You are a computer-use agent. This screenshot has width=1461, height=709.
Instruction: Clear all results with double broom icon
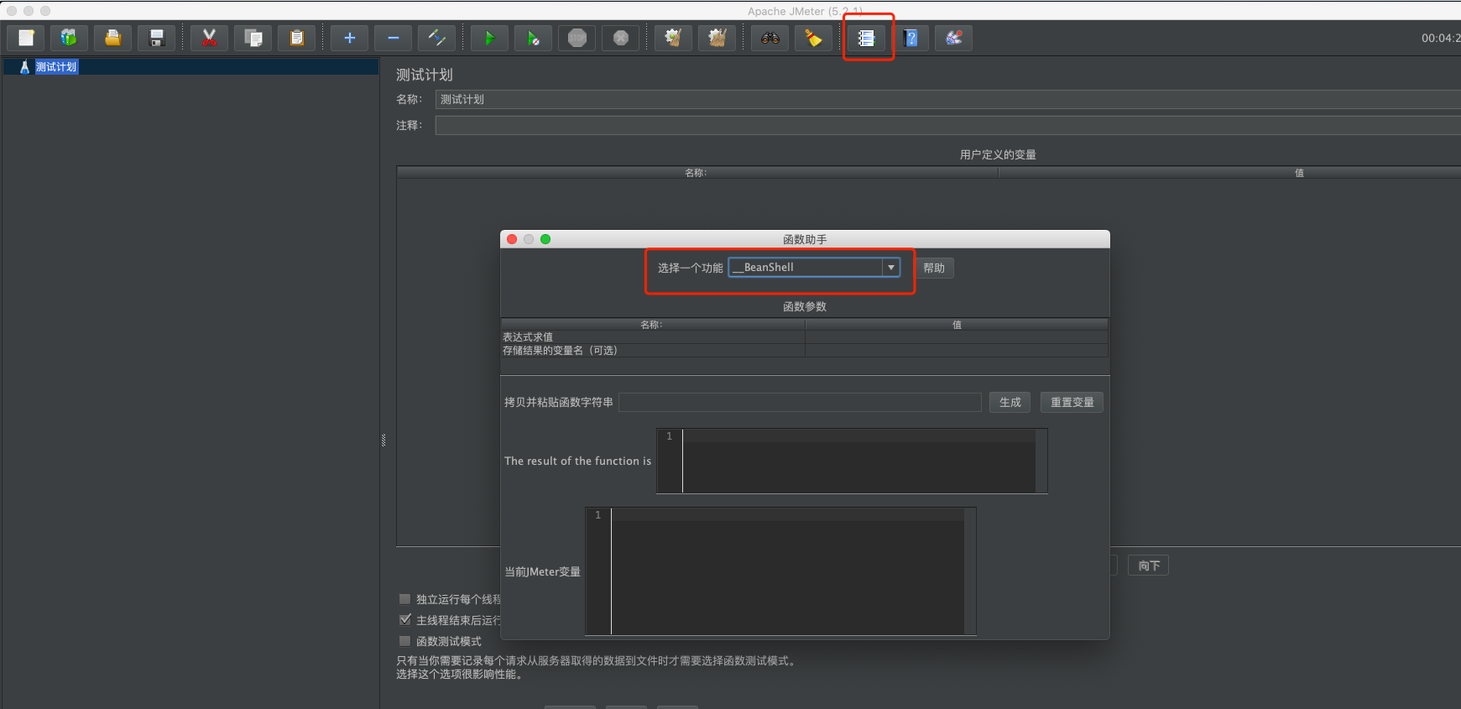click(x=717, y=38)
